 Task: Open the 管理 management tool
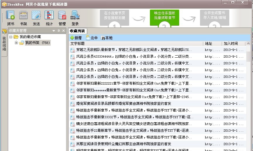(x=62, y=18)
